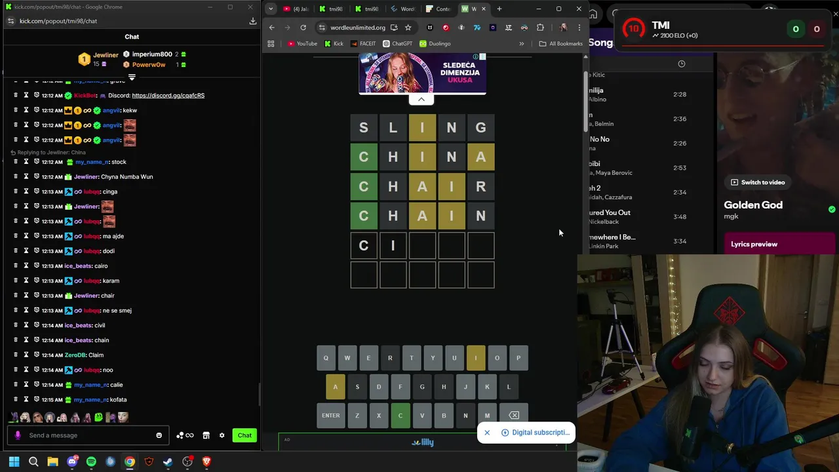
Task: Click the Golden God song title in Spotify
Action: (753, 205)
